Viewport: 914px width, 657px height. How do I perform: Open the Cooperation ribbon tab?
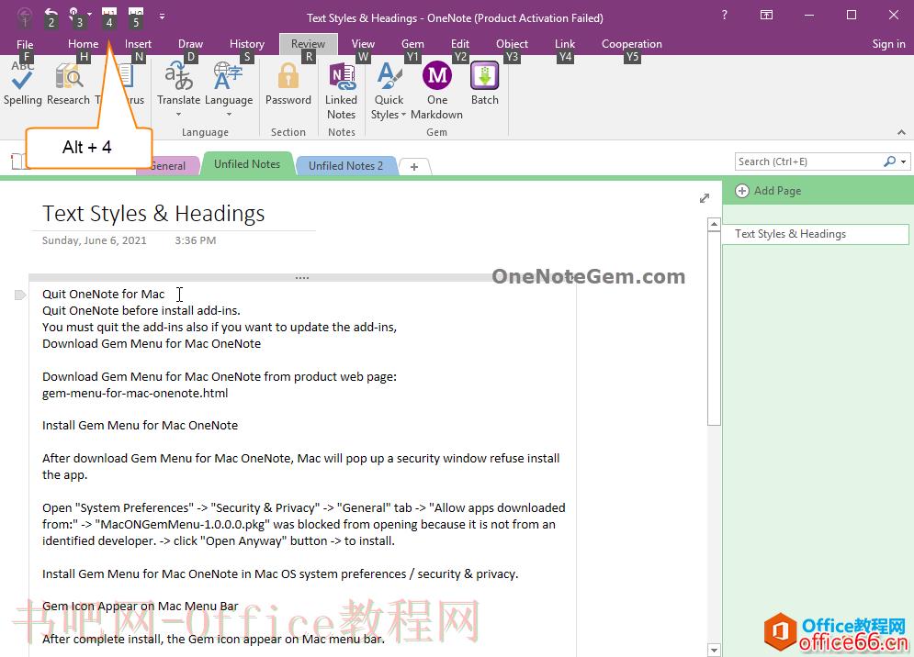coord(632,44)
